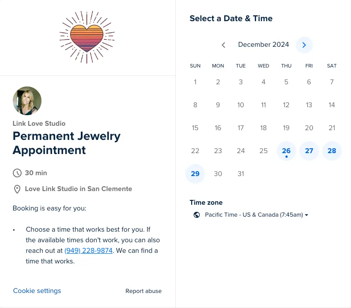Click December 25 date cell

[x=264, y=151]
